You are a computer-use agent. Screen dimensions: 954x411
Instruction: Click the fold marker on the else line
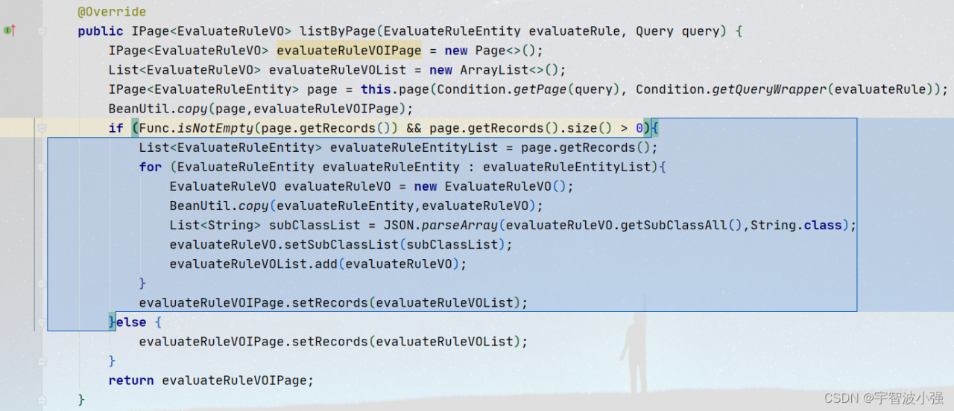[42, 322]
